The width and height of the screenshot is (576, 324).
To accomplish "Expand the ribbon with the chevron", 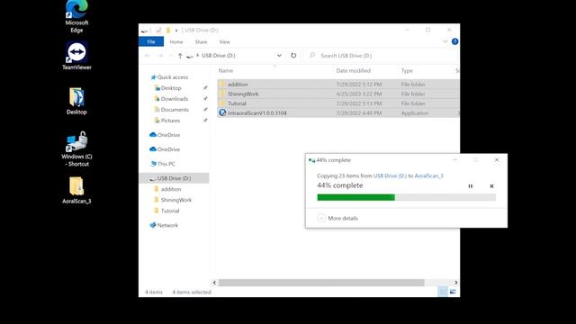I will pos(445,41).
